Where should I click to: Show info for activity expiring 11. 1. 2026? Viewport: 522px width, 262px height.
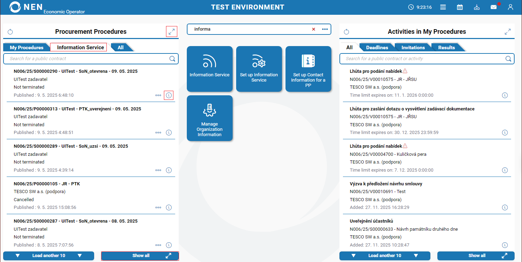pos(505,95)
